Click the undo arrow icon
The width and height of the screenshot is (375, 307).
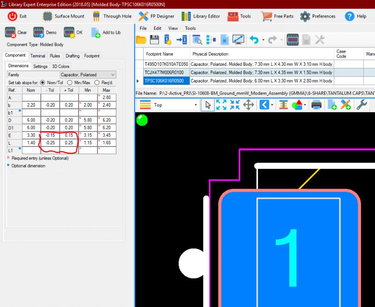pos(254,40)
